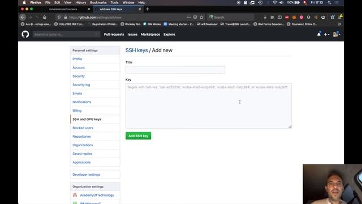Screen dimensions: 362x204
Task: Open the Firefox library icon
Action: click(273, 18)
